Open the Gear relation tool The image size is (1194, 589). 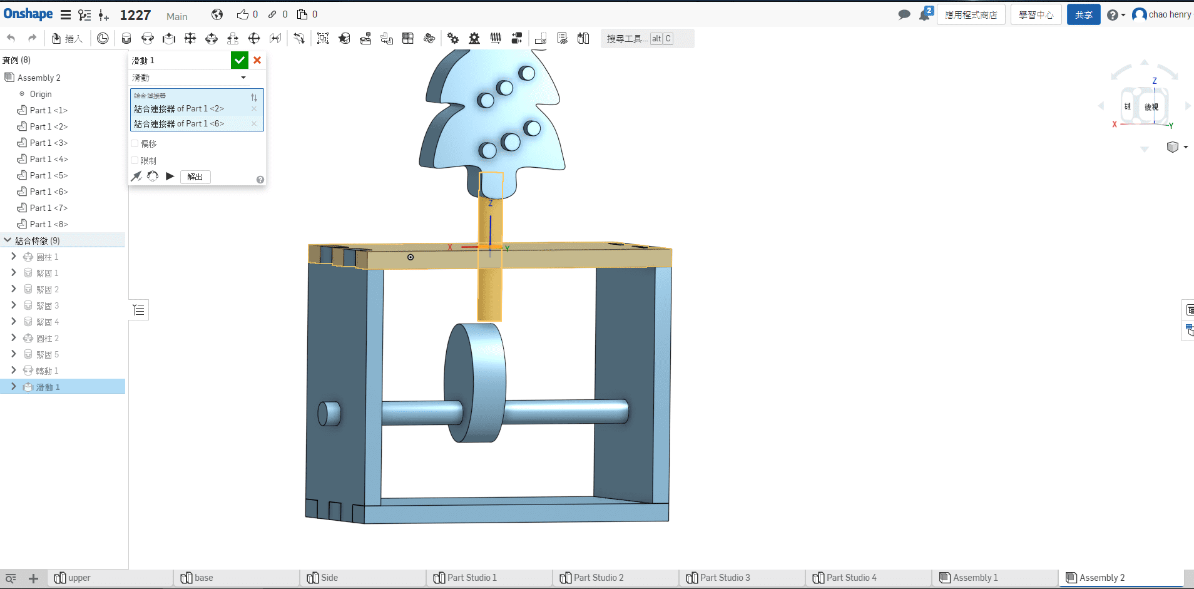point(453,39)
